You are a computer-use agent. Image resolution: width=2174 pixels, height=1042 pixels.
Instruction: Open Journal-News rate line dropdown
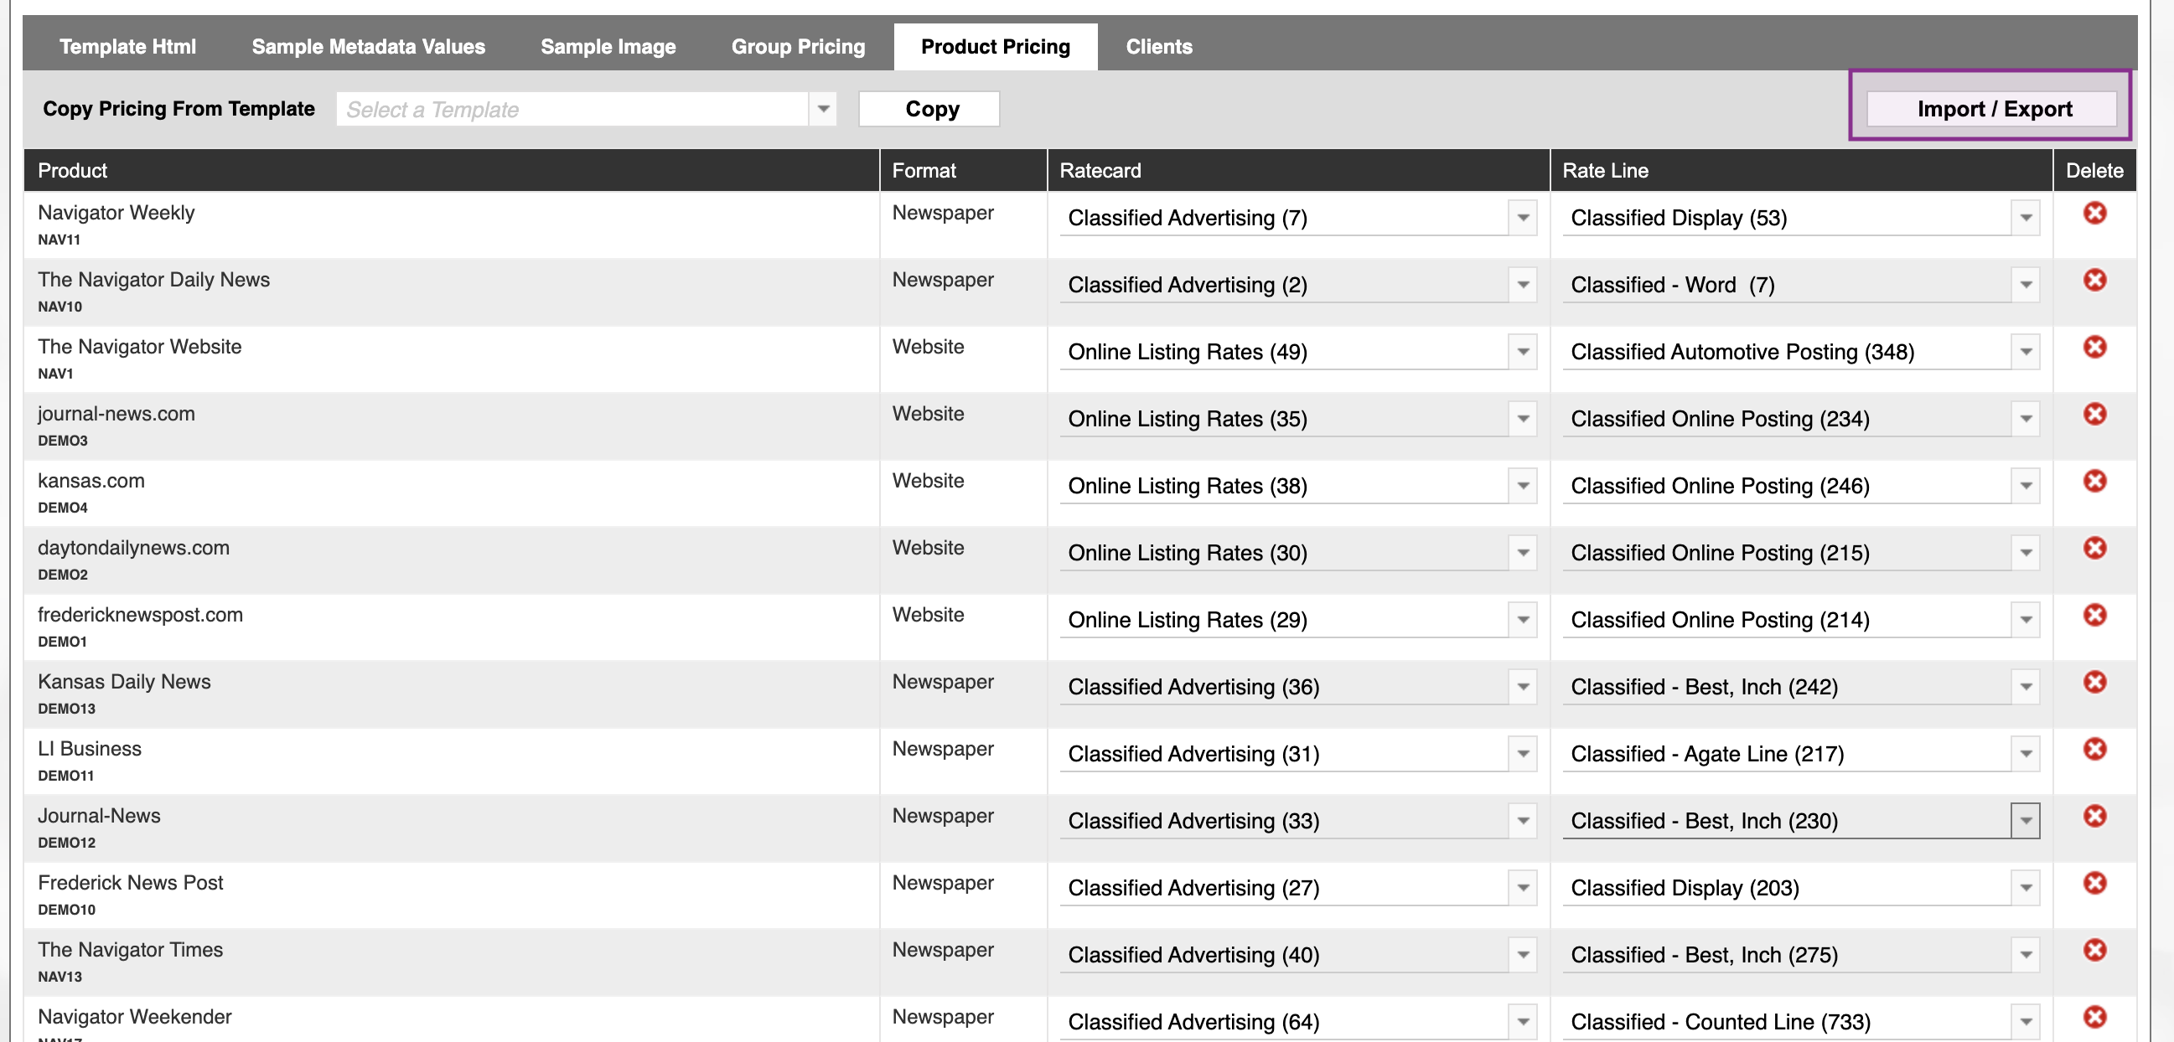click(x=2025, y=821)
